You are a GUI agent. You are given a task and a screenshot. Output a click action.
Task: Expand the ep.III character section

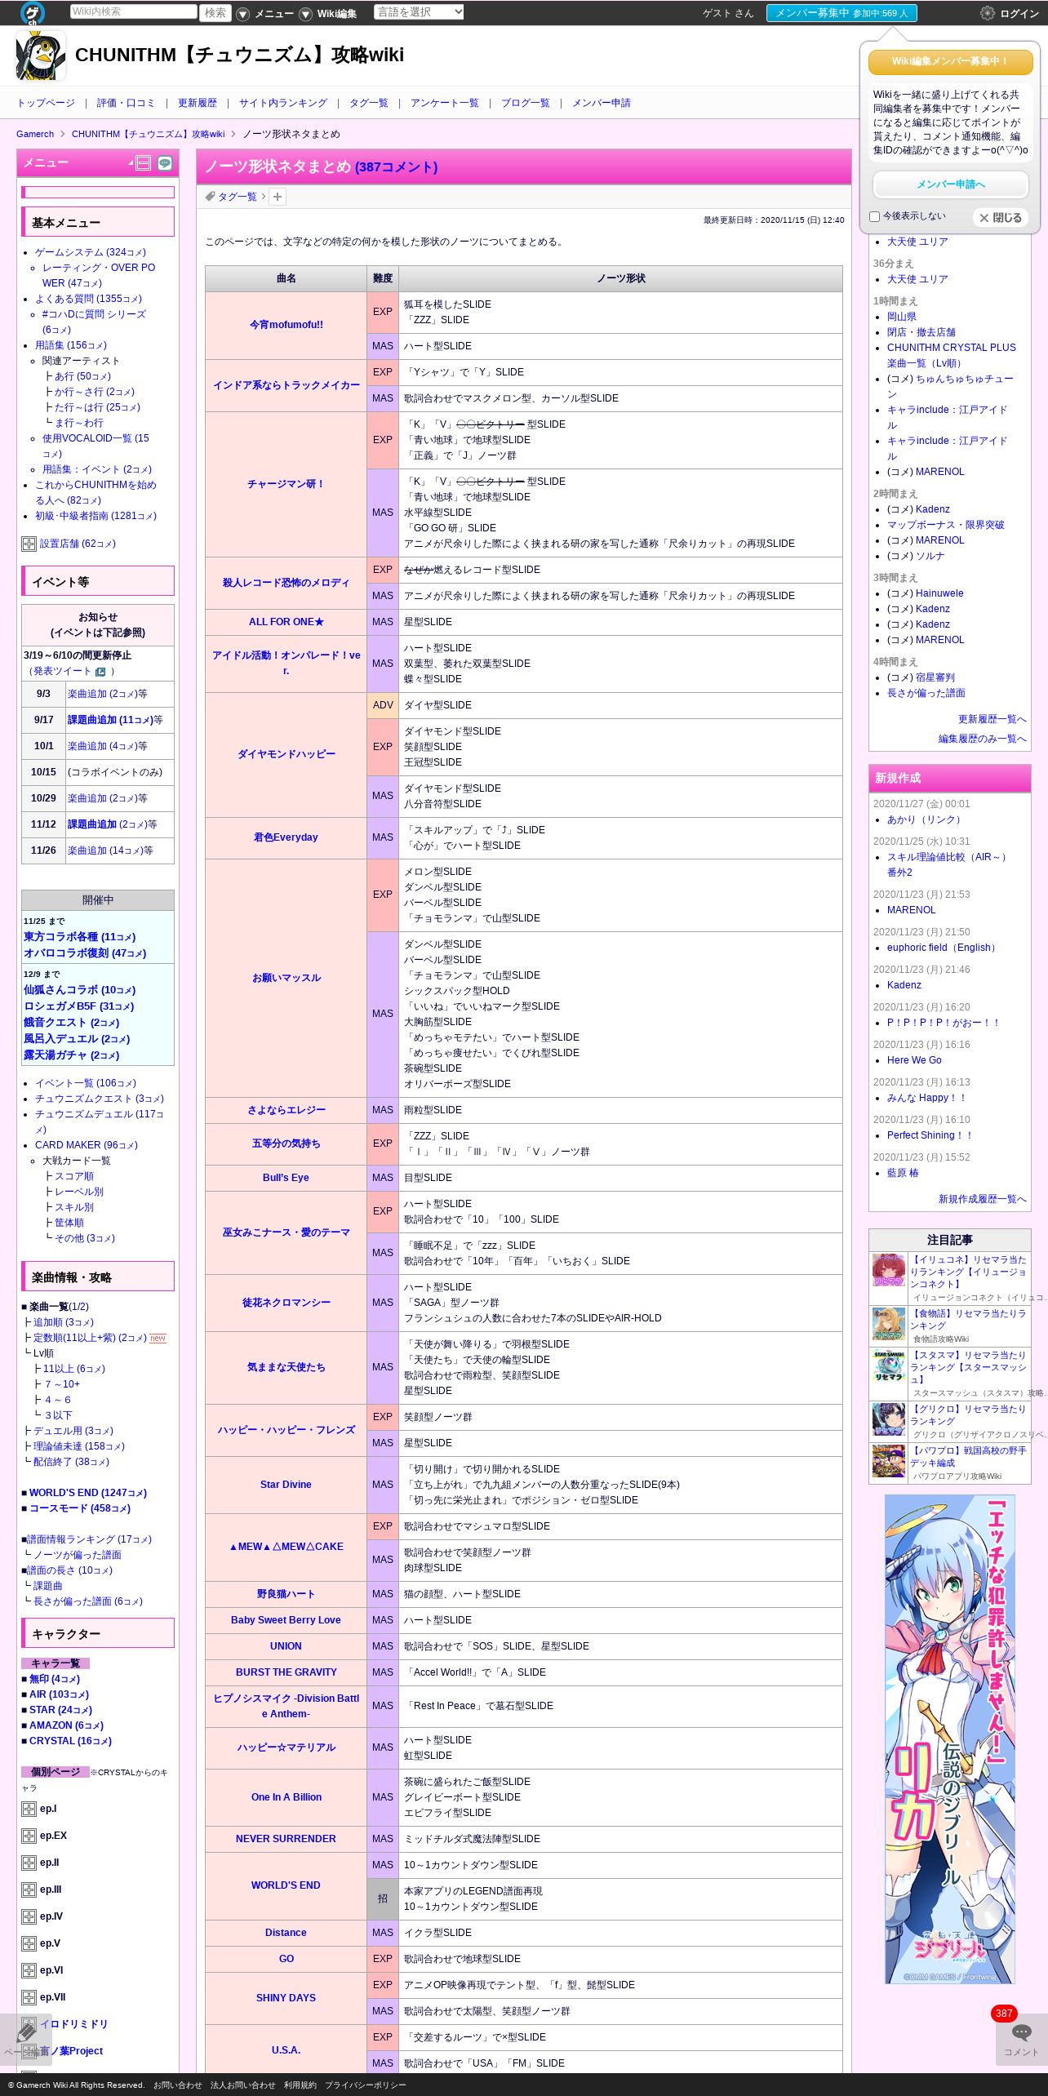(x=29, y=1890)
